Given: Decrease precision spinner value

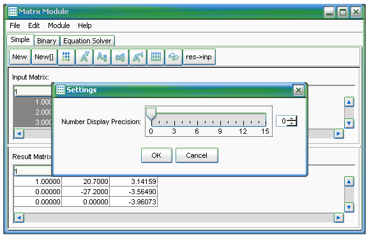Looking at the screenshot, I should [292, 124].
